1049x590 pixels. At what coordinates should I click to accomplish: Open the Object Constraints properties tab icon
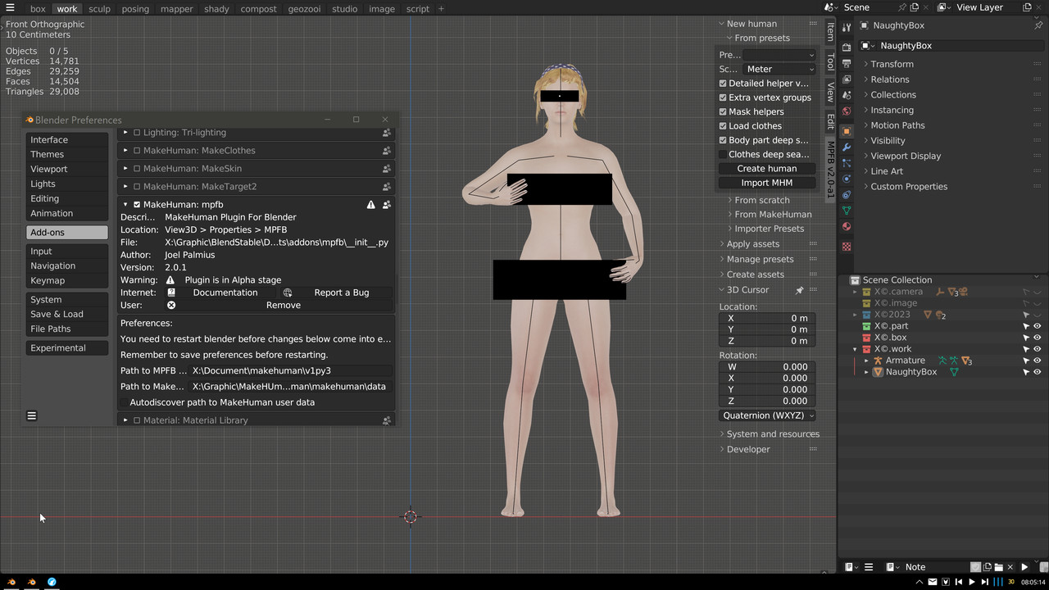847,195
